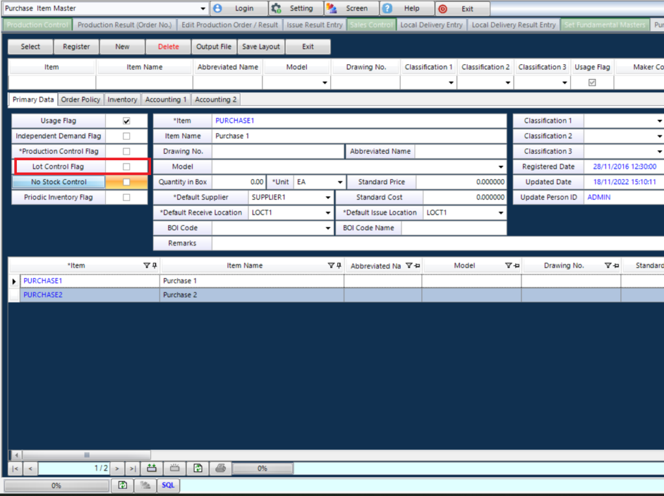This screenshot has width=664, height=496.
Task: Click the progress bar next to the printer icon
Action: click(x=263, y=467)
